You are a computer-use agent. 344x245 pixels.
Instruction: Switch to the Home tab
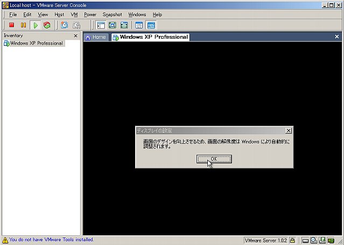click(x=96, y=37)
